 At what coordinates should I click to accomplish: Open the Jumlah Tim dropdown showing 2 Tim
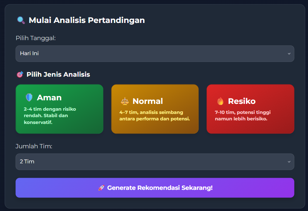(x=155, y=162)
